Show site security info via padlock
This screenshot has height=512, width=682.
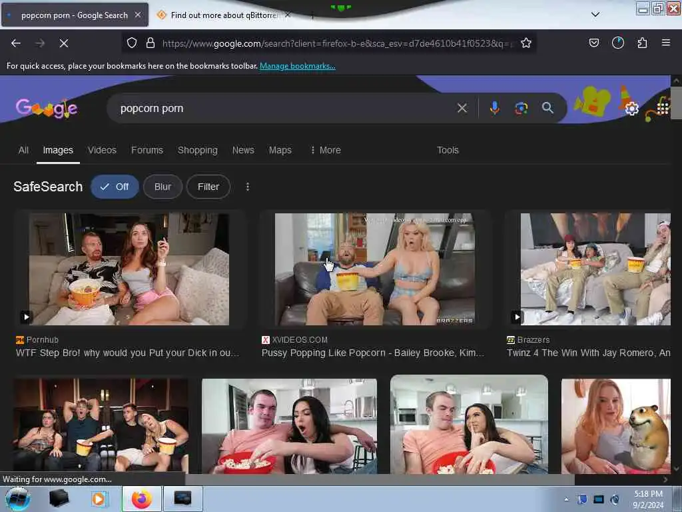(151, 43)
